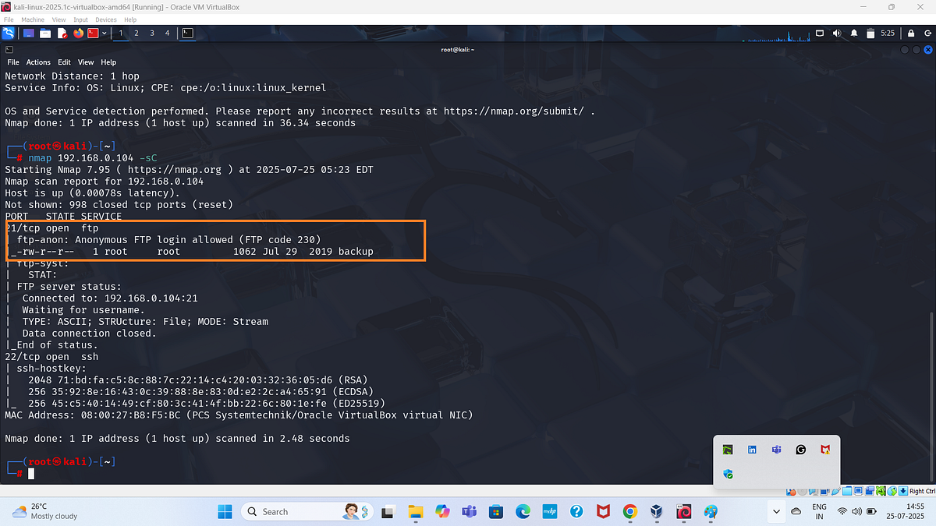Open the clipboard manager beside the clock
The height and width of the screenshot is (526, 936).
click(870, 33)
